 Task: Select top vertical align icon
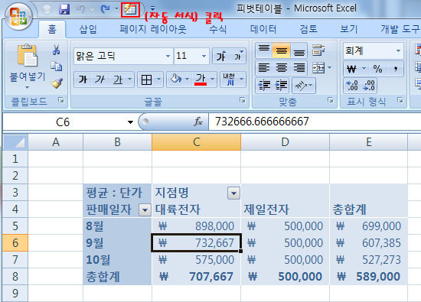point(264,50)
